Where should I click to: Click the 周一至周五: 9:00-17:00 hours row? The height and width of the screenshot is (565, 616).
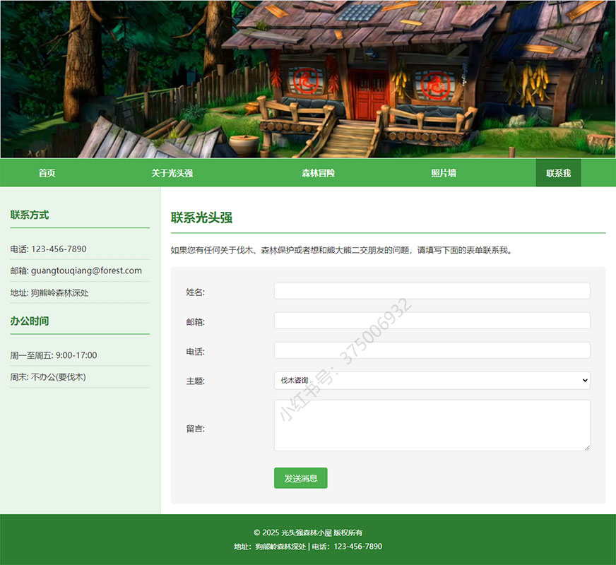[x=80, y=355]
